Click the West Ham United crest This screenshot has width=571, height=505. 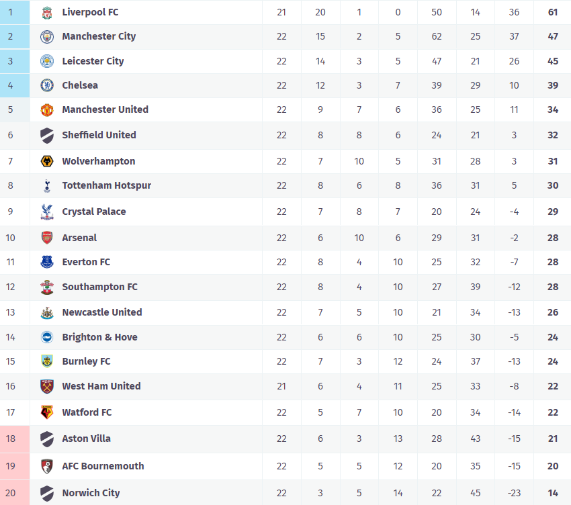(x=46, y=386)
